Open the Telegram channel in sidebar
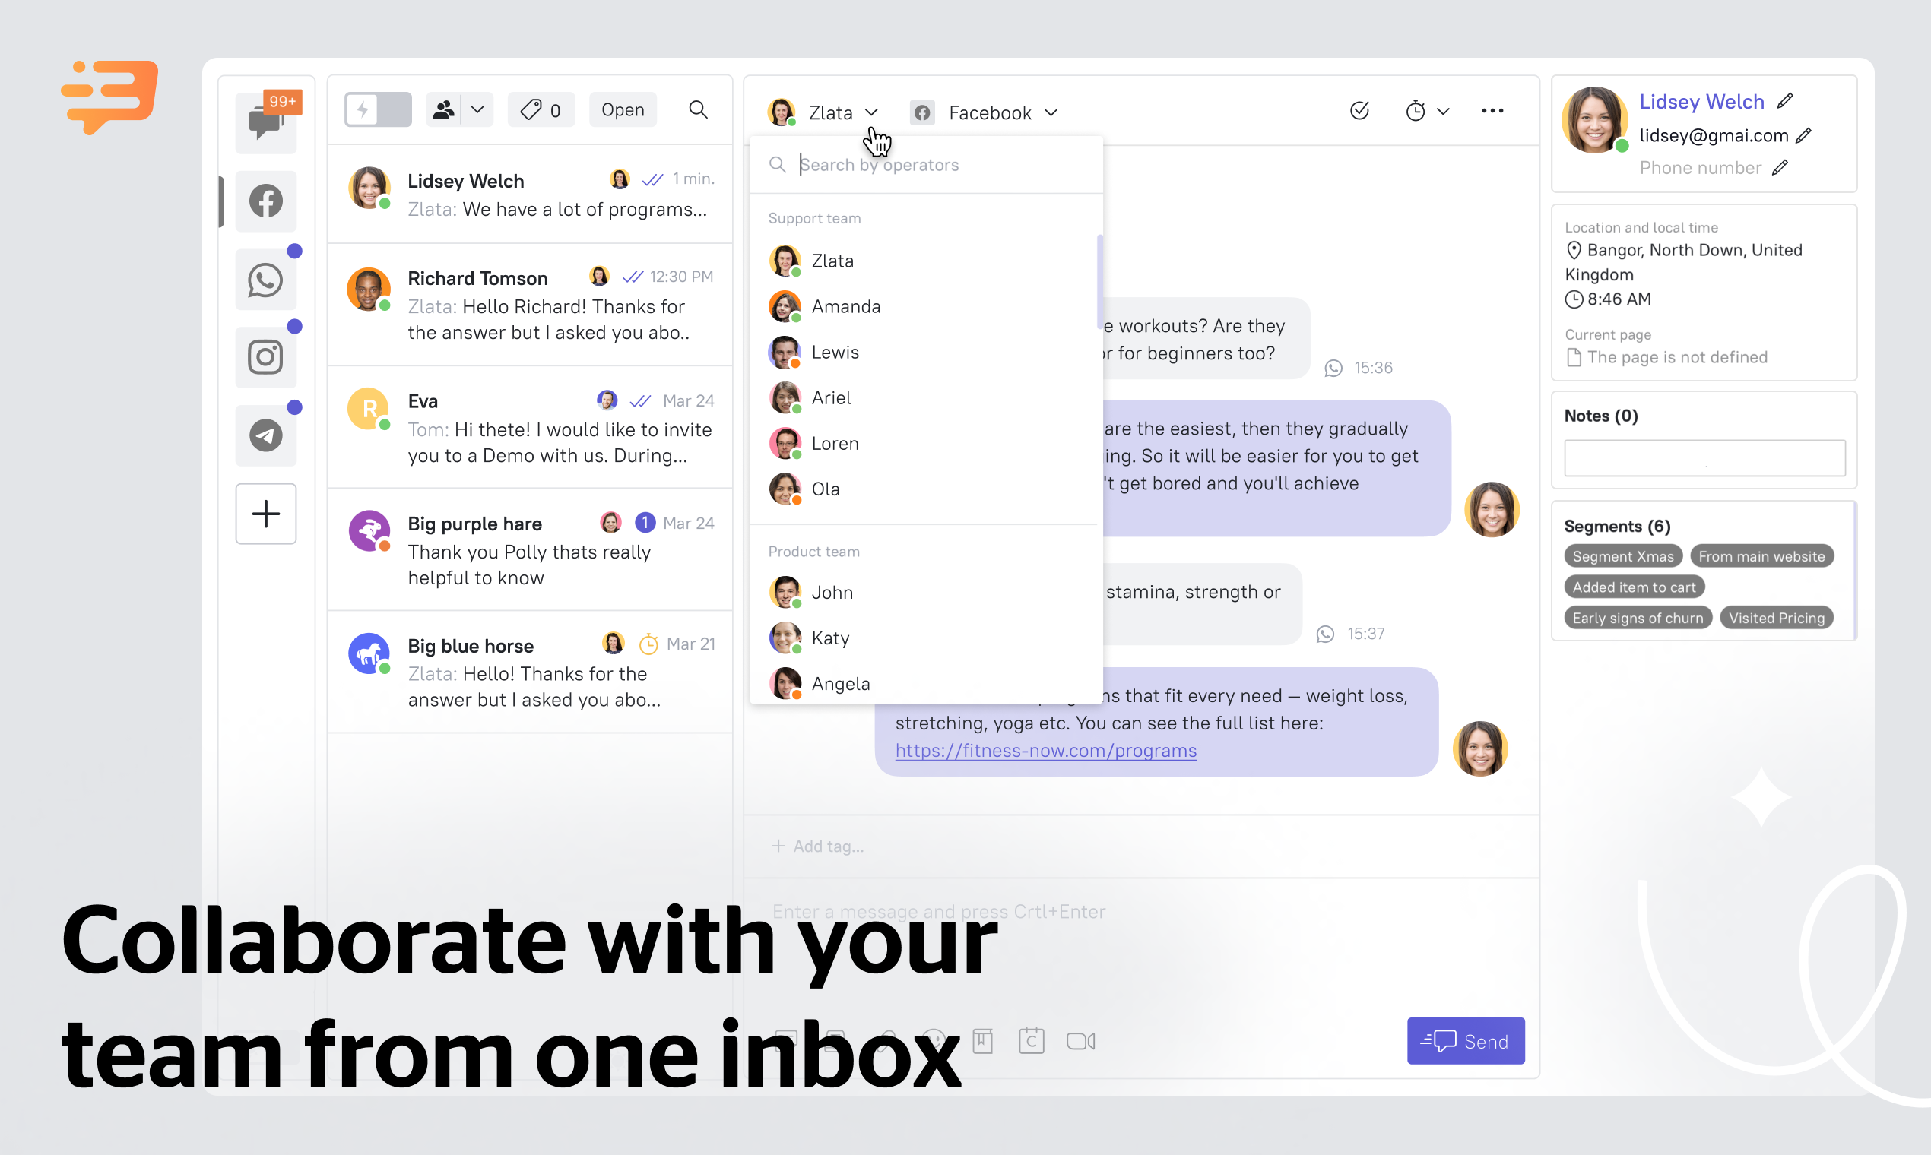The height and width of the screenshot is (1155, 1931). (265, 435)
